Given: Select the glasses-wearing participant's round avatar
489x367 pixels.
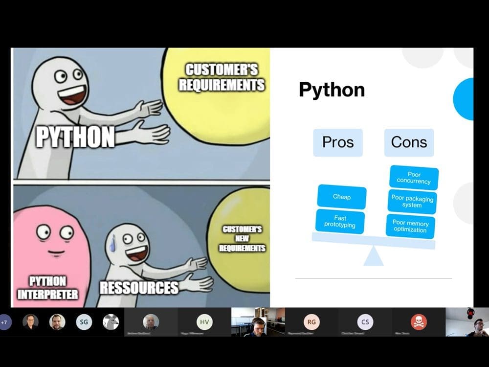Looking at the screenshot, I should coord(30,321).
